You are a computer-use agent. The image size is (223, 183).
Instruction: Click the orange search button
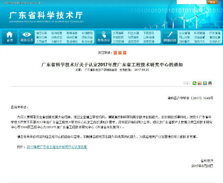212,2
